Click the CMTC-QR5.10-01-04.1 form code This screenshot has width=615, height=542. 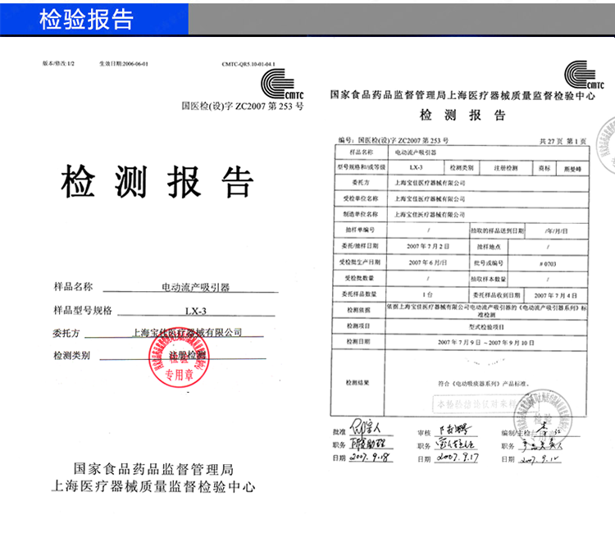[x=248, y=64]
